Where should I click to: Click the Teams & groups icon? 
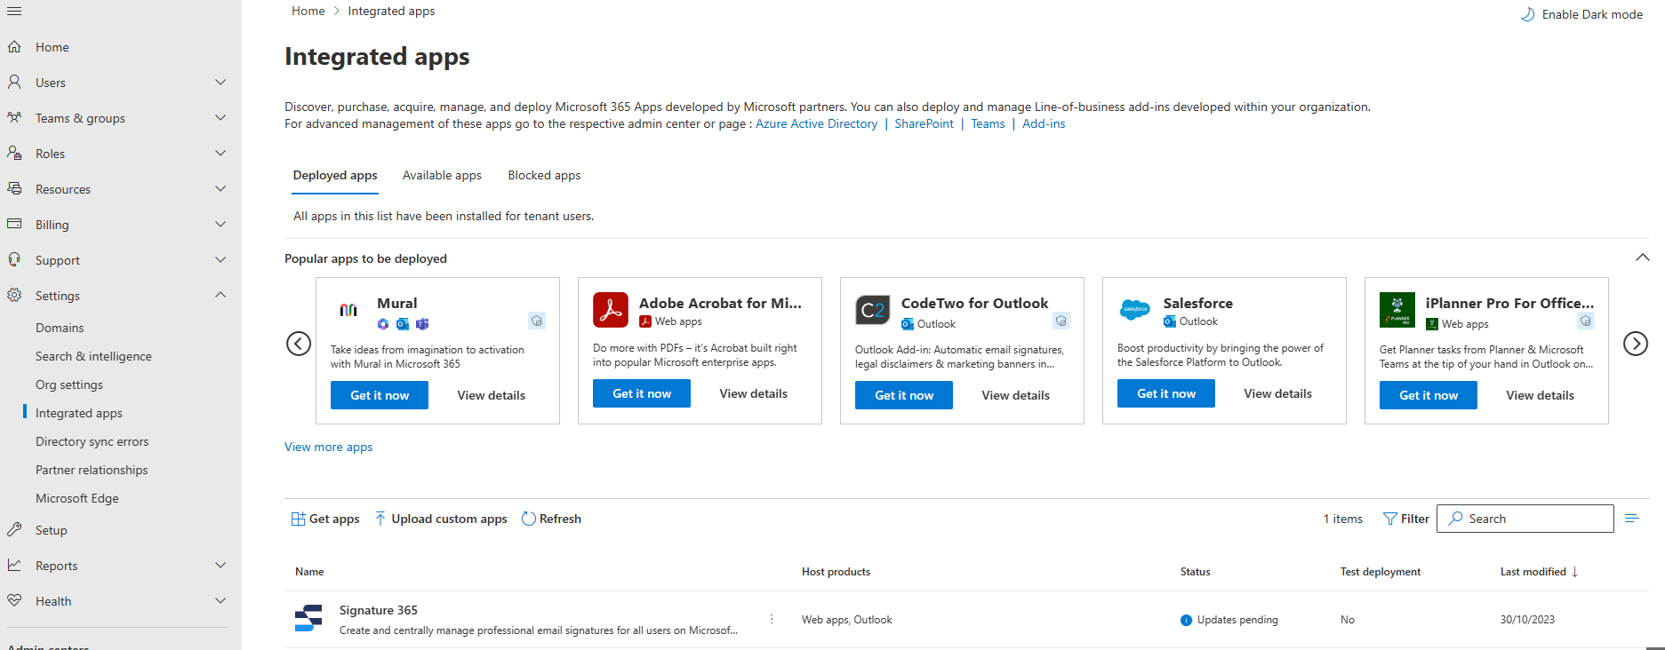pos(14,118)
